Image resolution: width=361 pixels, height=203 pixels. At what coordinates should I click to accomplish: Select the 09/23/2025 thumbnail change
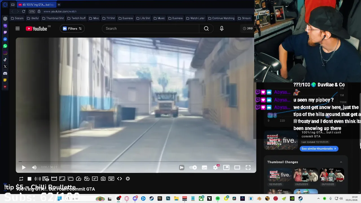tap(306, 175)
